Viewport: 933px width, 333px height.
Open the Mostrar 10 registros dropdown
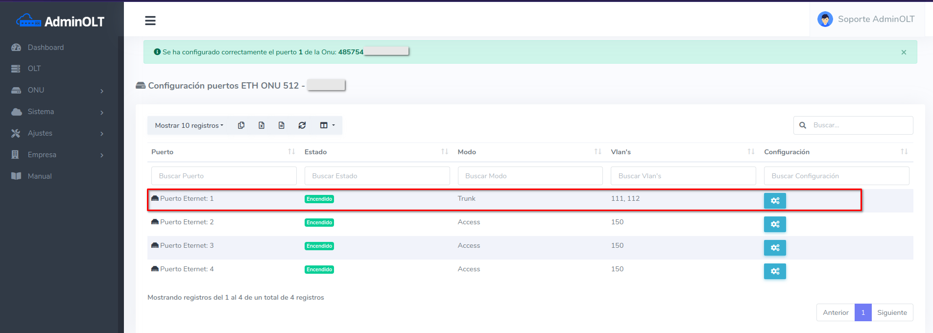[189, 125]
